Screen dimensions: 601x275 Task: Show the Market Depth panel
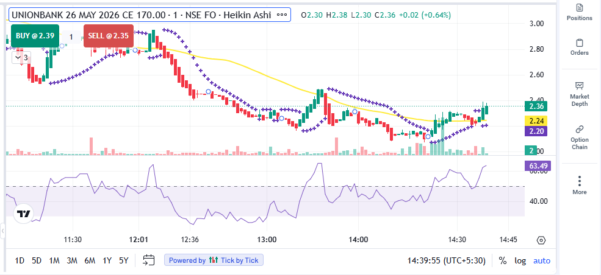579,94
